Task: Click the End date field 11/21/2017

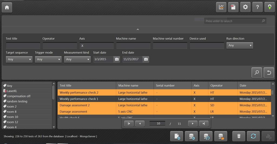Action: (133, 59)
